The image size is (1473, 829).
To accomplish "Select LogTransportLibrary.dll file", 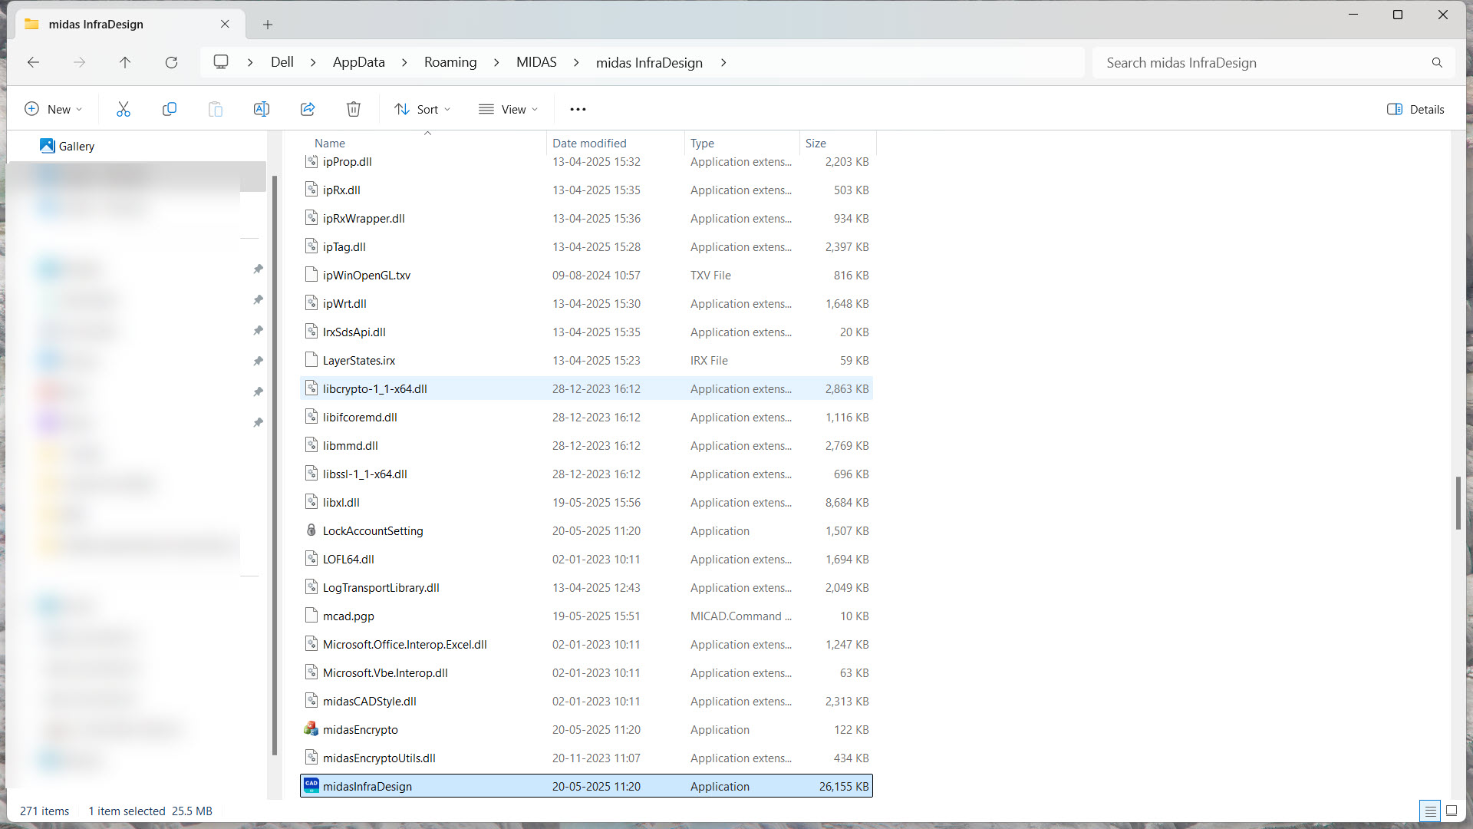I will (x=586, y=587).
